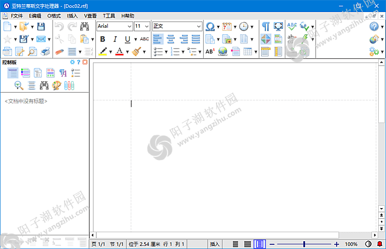Toggle Italic formatting
386x249 pixels.
(x=115, y=39)
